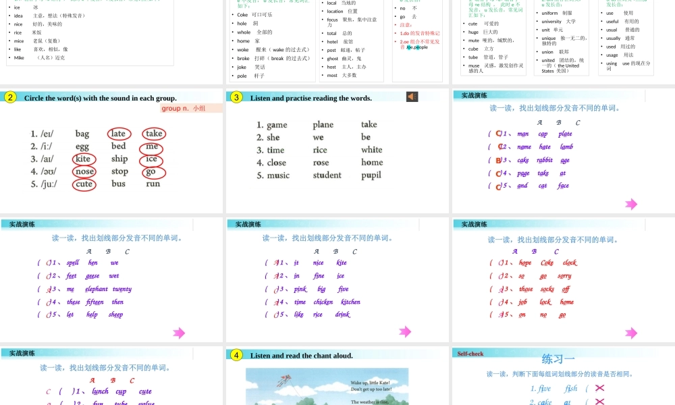Image resolution: width=675 pixels, height=405 pixels.
Task: Click the kite illustration in the chant slide
Action: click(x=285, y=381)
